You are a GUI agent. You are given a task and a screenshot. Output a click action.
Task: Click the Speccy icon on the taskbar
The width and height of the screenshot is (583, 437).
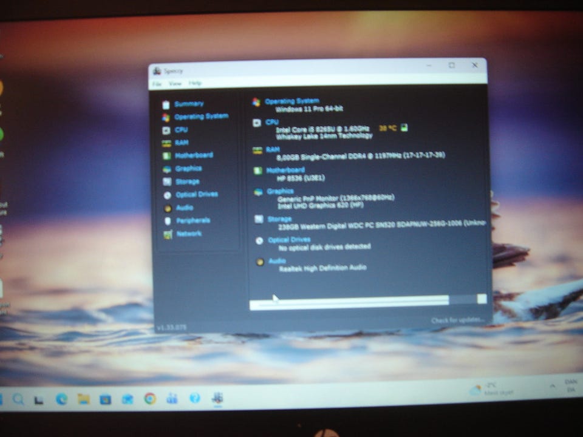pos(217,398)
